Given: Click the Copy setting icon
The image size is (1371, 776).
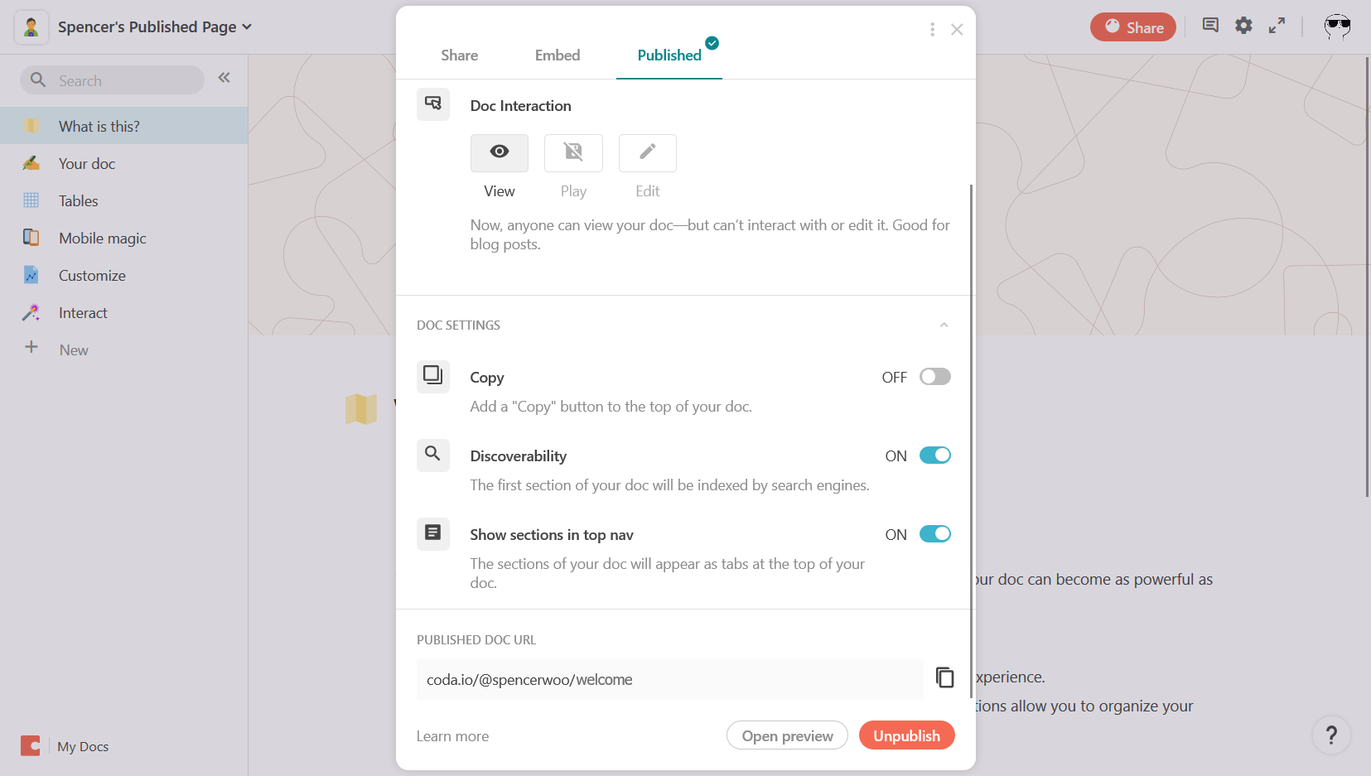Looking at the screenshot, I should point(433,377).
